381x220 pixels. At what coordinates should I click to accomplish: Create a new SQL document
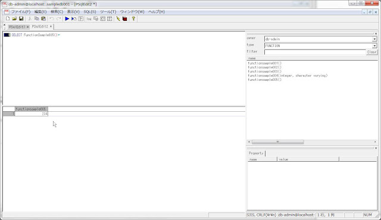click(8, 18)
